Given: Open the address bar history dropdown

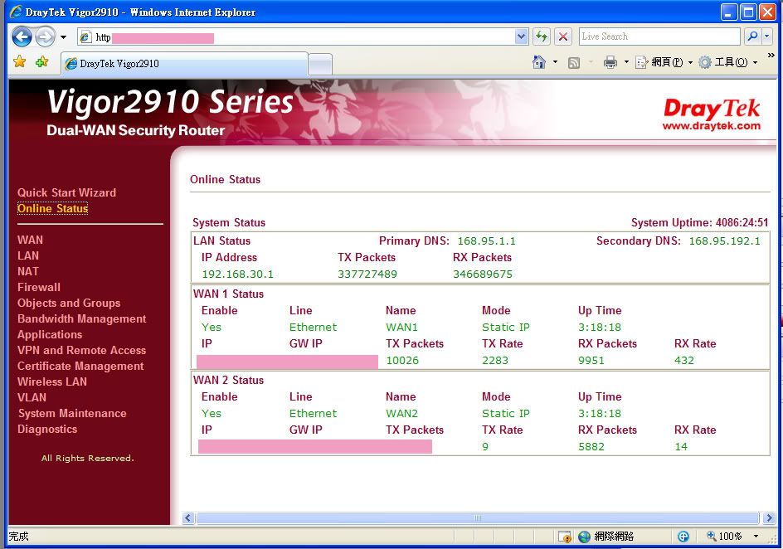Looking at the screenshot, I should tap(522, 36).
